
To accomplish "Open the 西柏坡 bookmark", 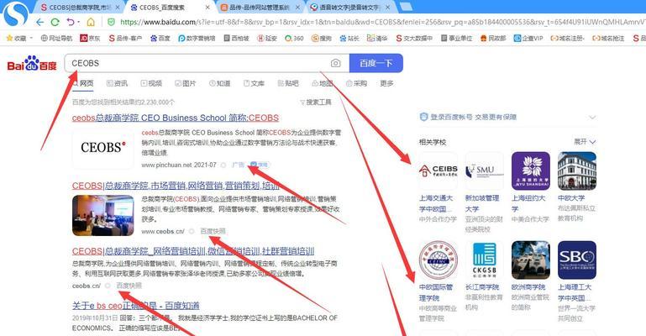I will tap(237, 38).
